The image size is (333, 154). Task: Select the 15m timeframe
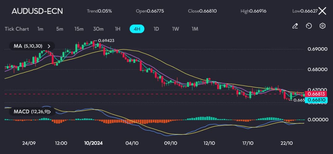[x=79, y=29]
